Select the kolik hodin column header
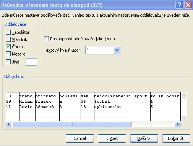This screenshot has height=146, width=193. click(165, 96)
